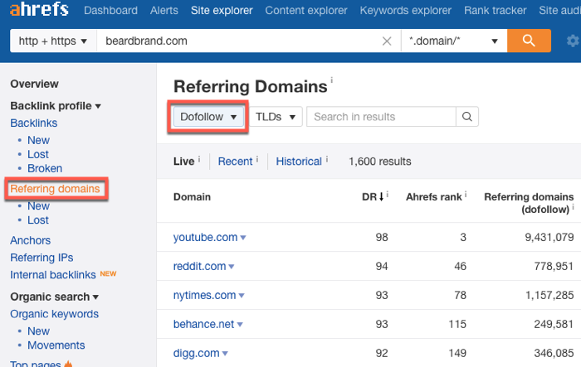This screenshot has height=367, width=581.
Task: Open the *.domain/* mode dropdown
Action: (x=452, y=41)
